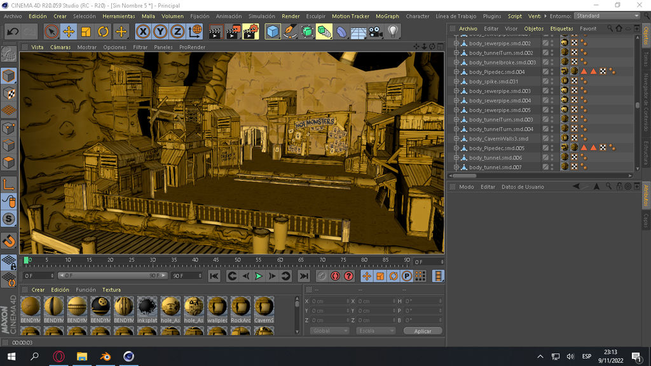Render the active view

(x=215, y=32)
